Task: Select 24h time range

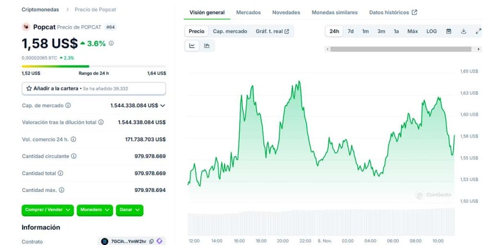Action: [x=334, y=31]
